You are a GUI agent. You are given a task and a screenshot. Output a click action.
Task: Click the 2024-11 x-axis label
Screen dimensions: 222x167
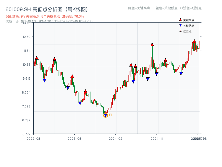[157, 139]
